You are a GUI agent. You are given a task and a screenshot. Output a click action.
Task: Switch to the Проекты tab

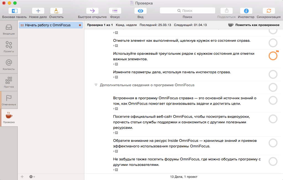(9, 47)
